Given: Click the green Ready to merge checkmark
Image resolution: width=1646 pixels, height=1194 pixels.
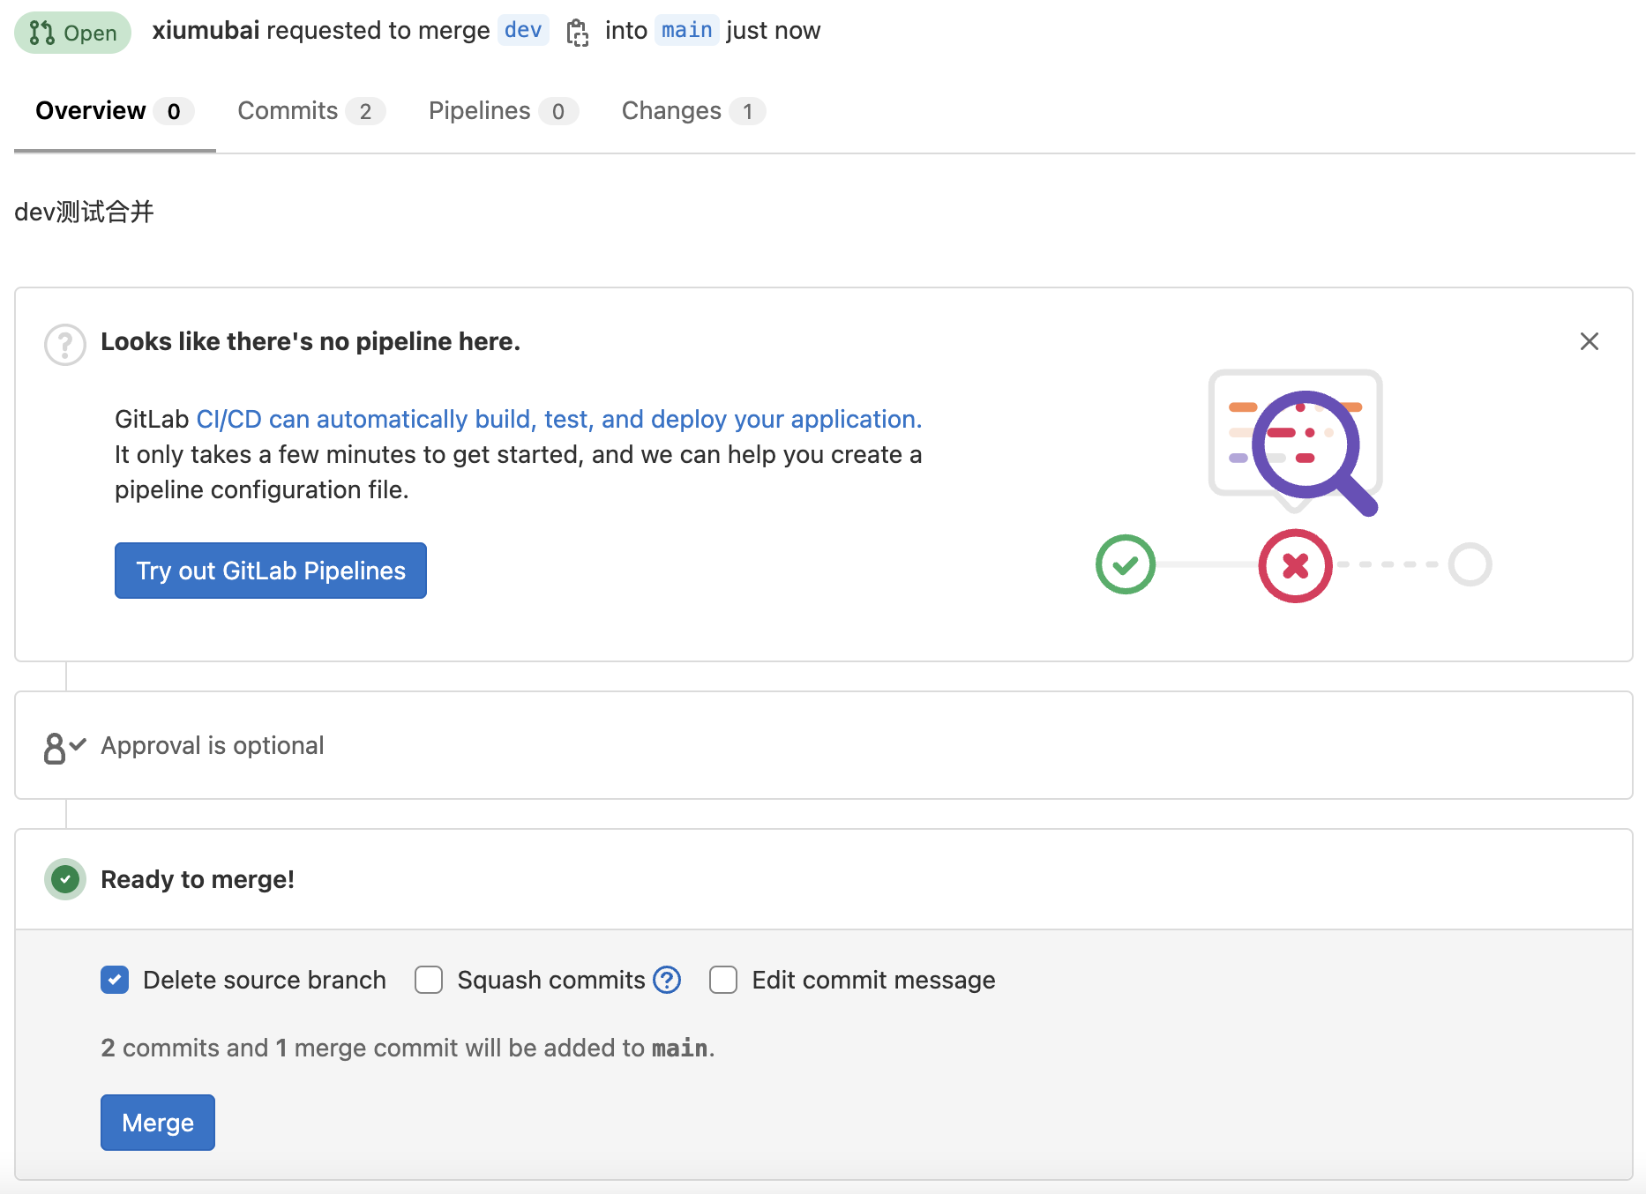Looking at the screenshot, I should [65, 879].
